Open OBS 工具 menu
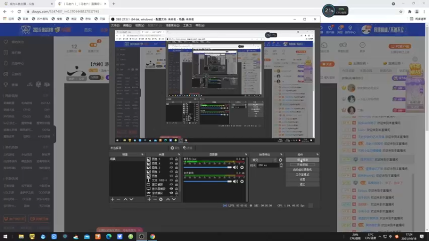 coord(187,25)
